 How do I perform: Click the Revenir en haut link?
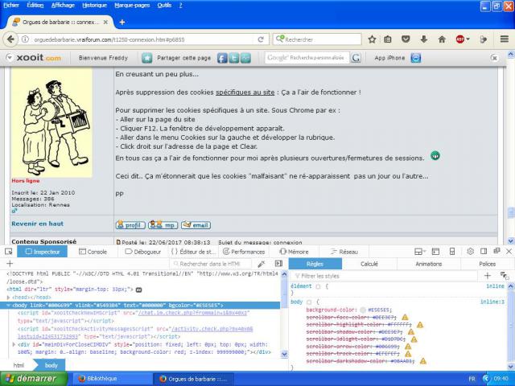point(38,224)
